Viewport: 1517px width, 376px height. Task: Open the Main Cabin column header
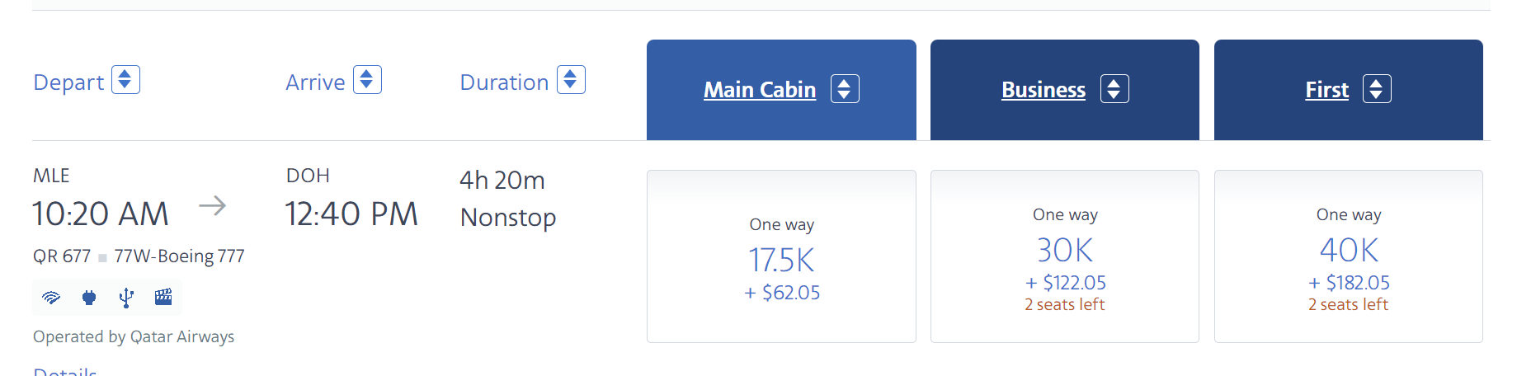(x=760, y=90)
